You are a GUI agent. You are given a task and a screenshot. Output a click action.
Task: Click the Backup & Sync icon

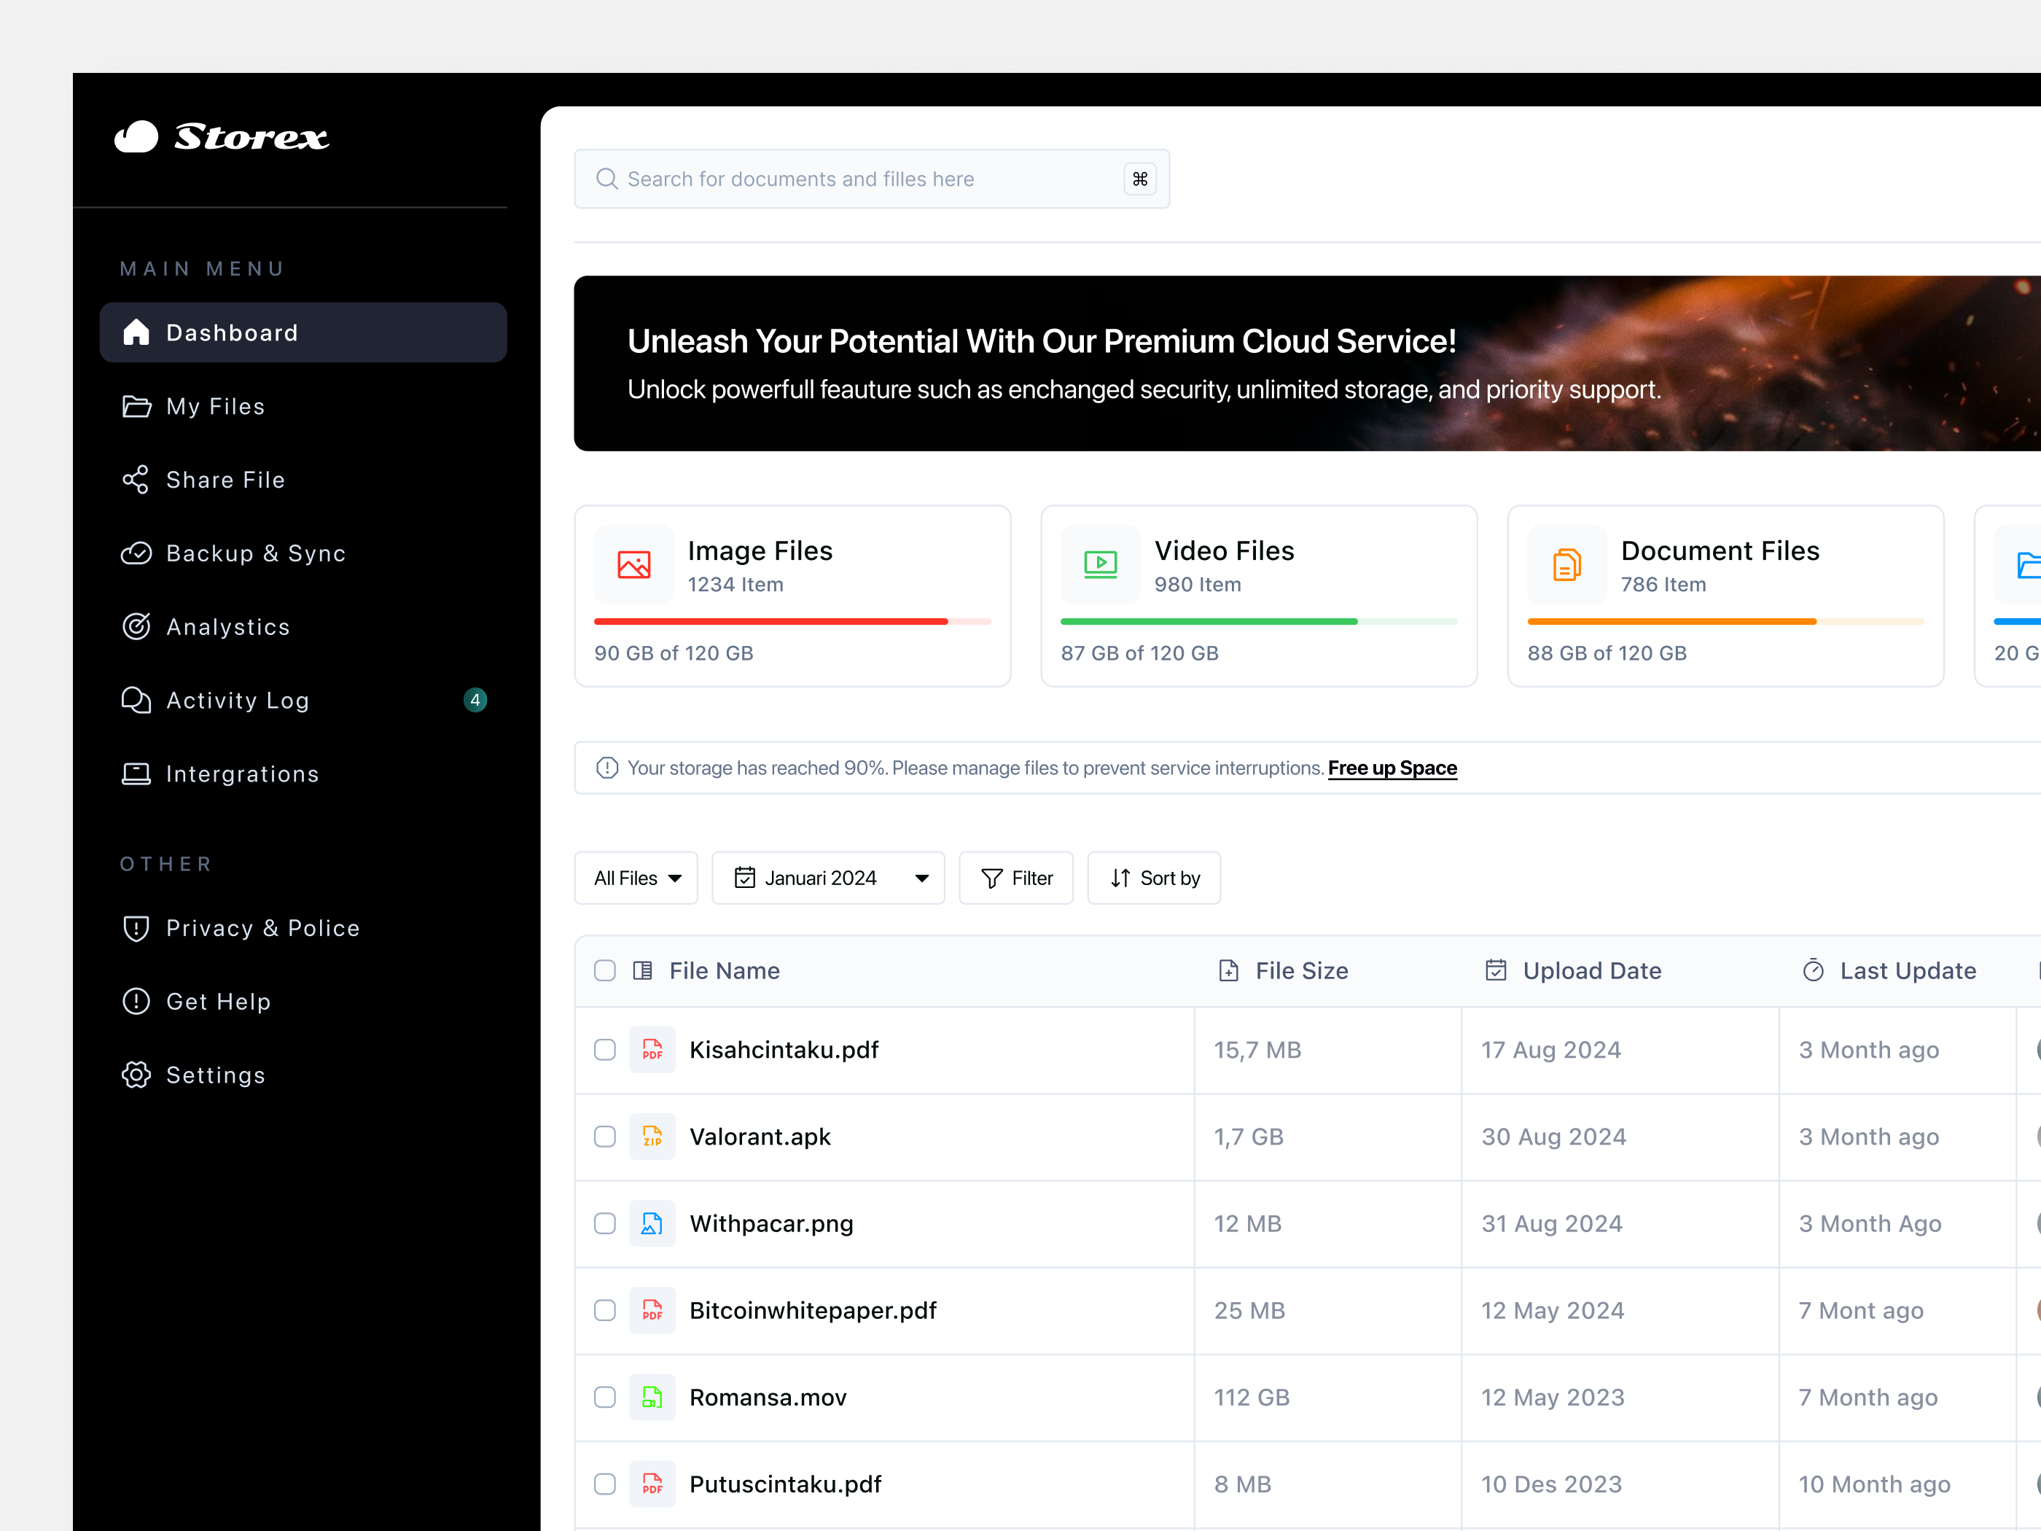click(x=136, y=553)
